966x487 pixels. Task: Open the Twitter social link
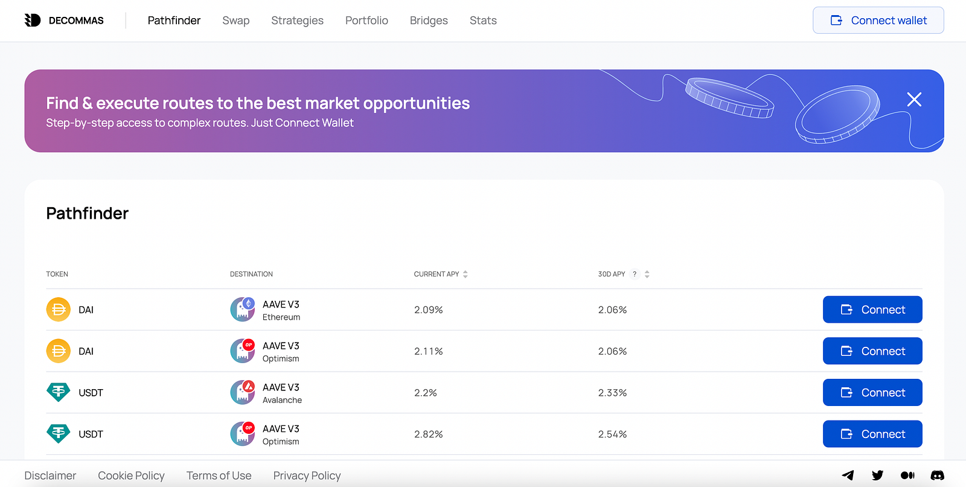pyautogui.click(x=877, y=476)
